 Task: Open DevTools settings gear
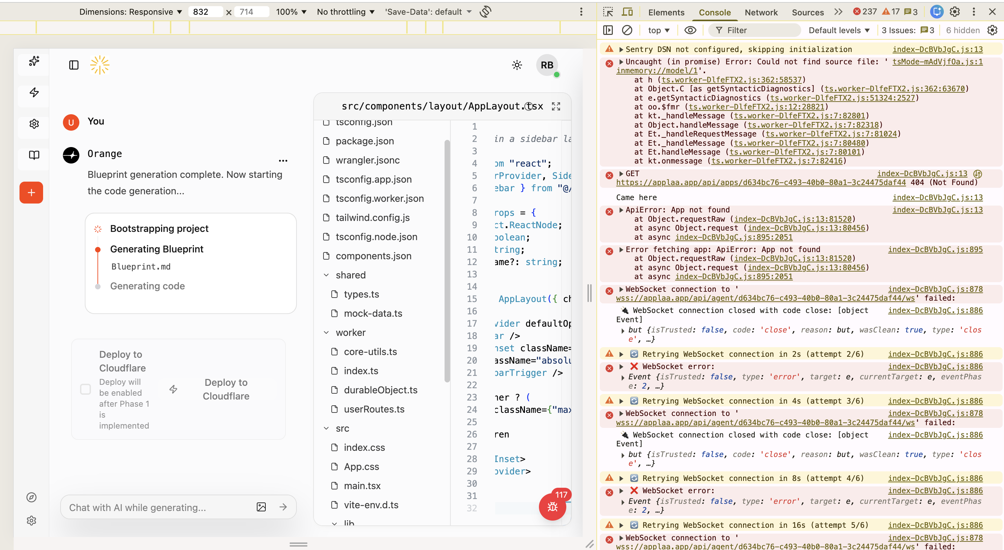click(954, 12)
